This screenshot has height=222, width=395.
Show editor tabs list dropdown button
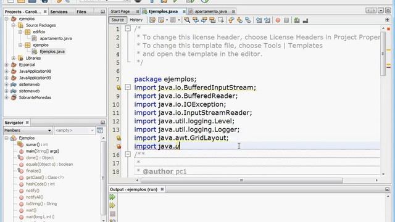[381, 10]
